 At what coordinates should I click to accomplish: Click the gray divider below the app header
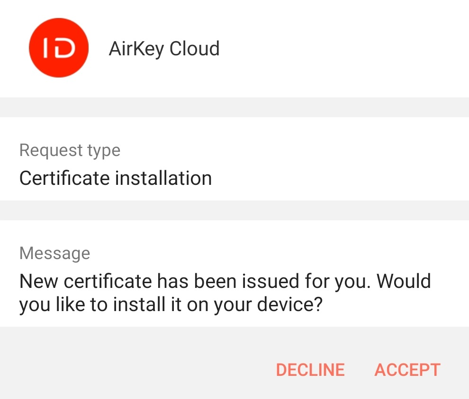tap(234, 107)
